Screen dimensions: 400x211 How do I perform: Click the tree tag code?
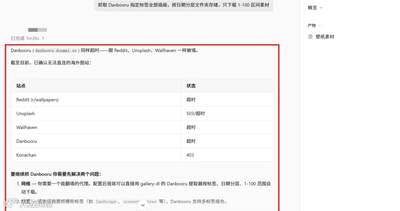tap(152, 202)
